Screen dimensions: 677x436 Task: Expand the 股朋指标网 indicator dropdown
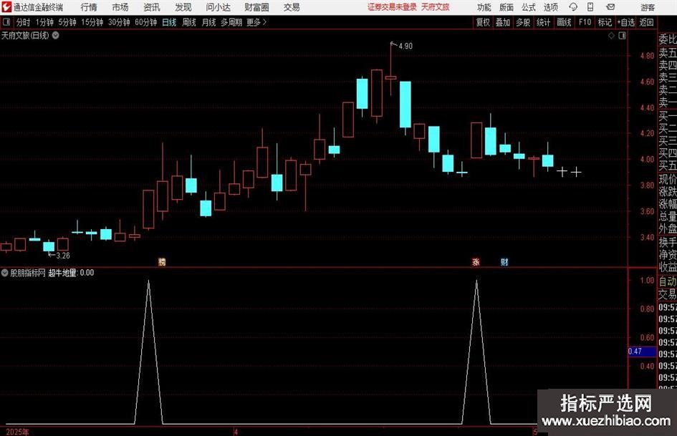click(5, 273)
